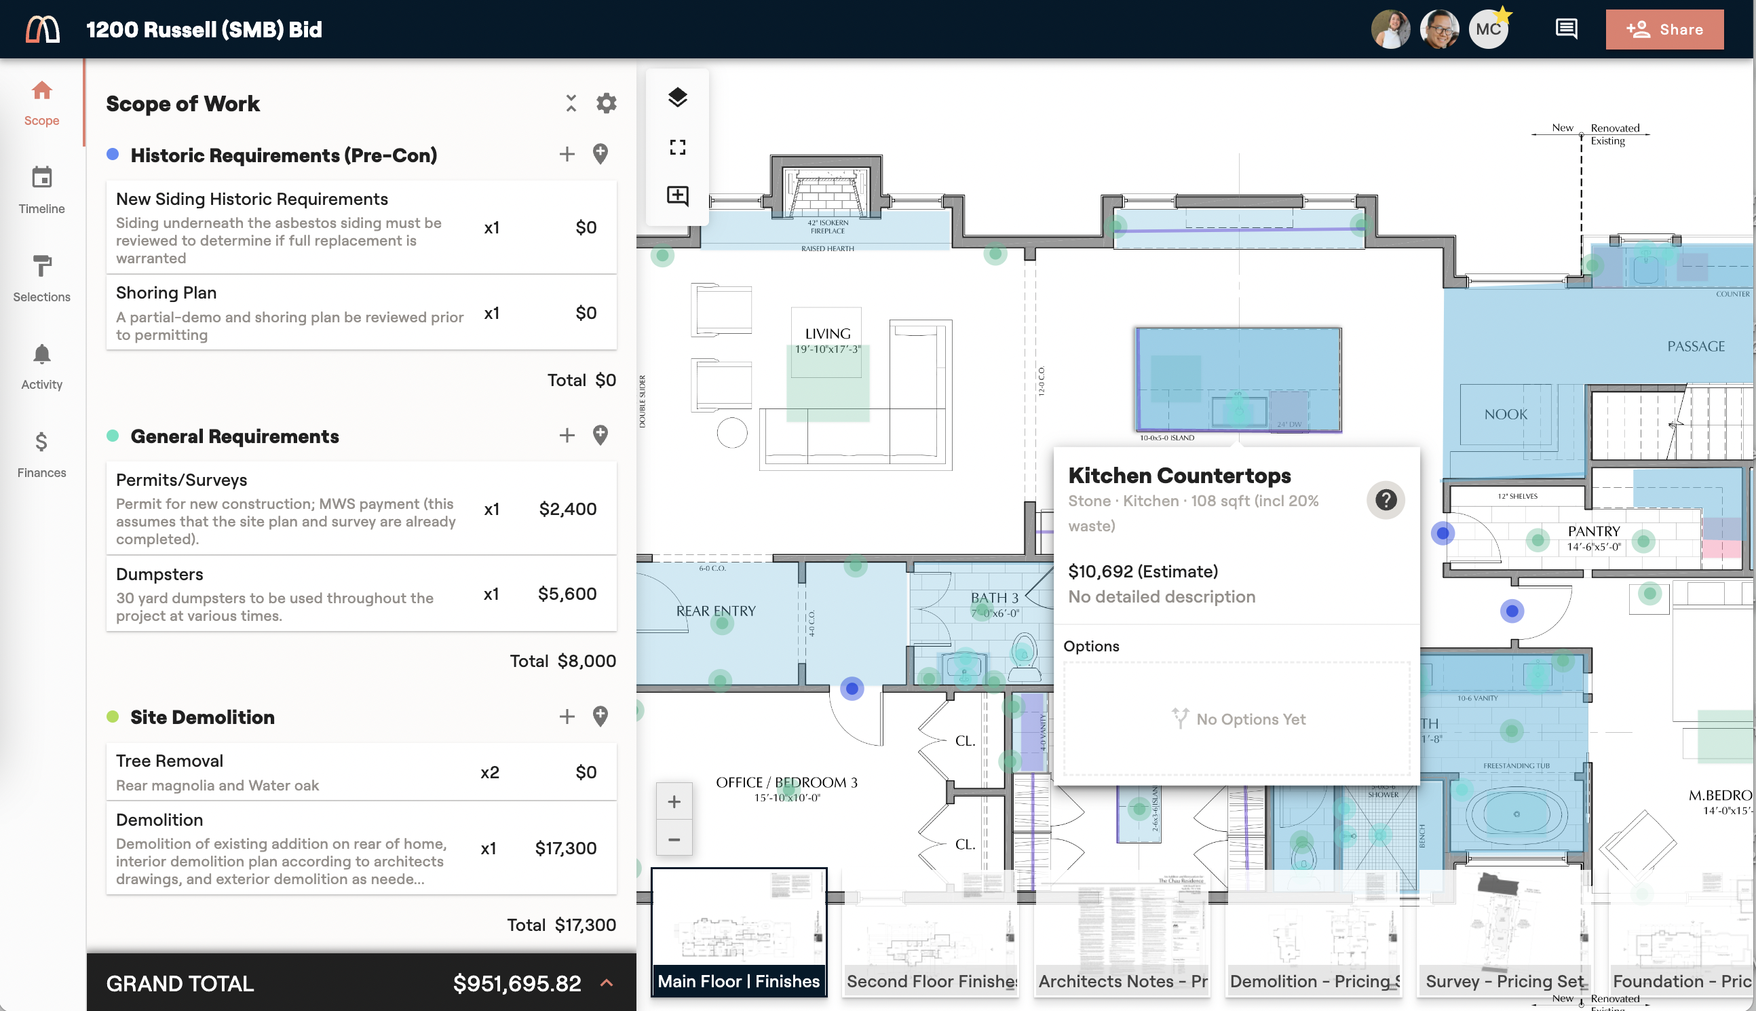
Task: Click the MC user avatar
Action: (x=1487, y=29)
